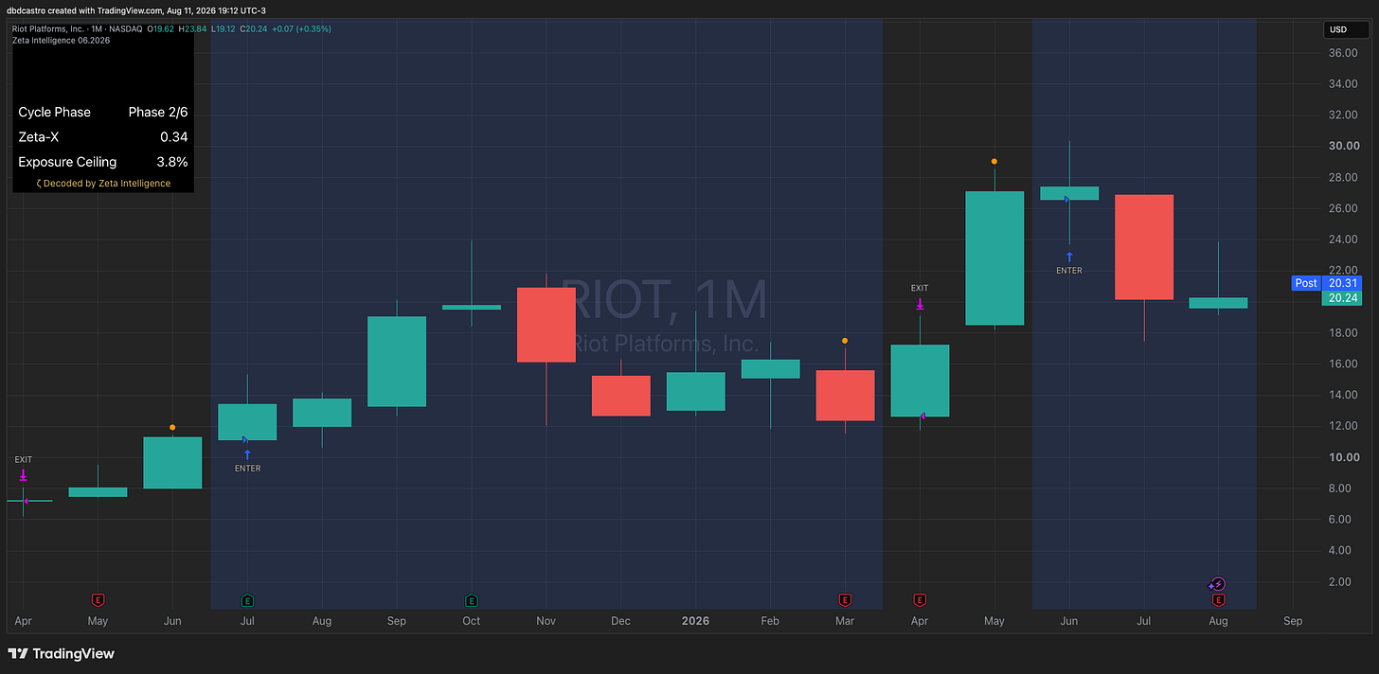This screenshot has width=1379, height=674.
Task: Click the 3.8% exposure value
Action: (x=172, y=162)
